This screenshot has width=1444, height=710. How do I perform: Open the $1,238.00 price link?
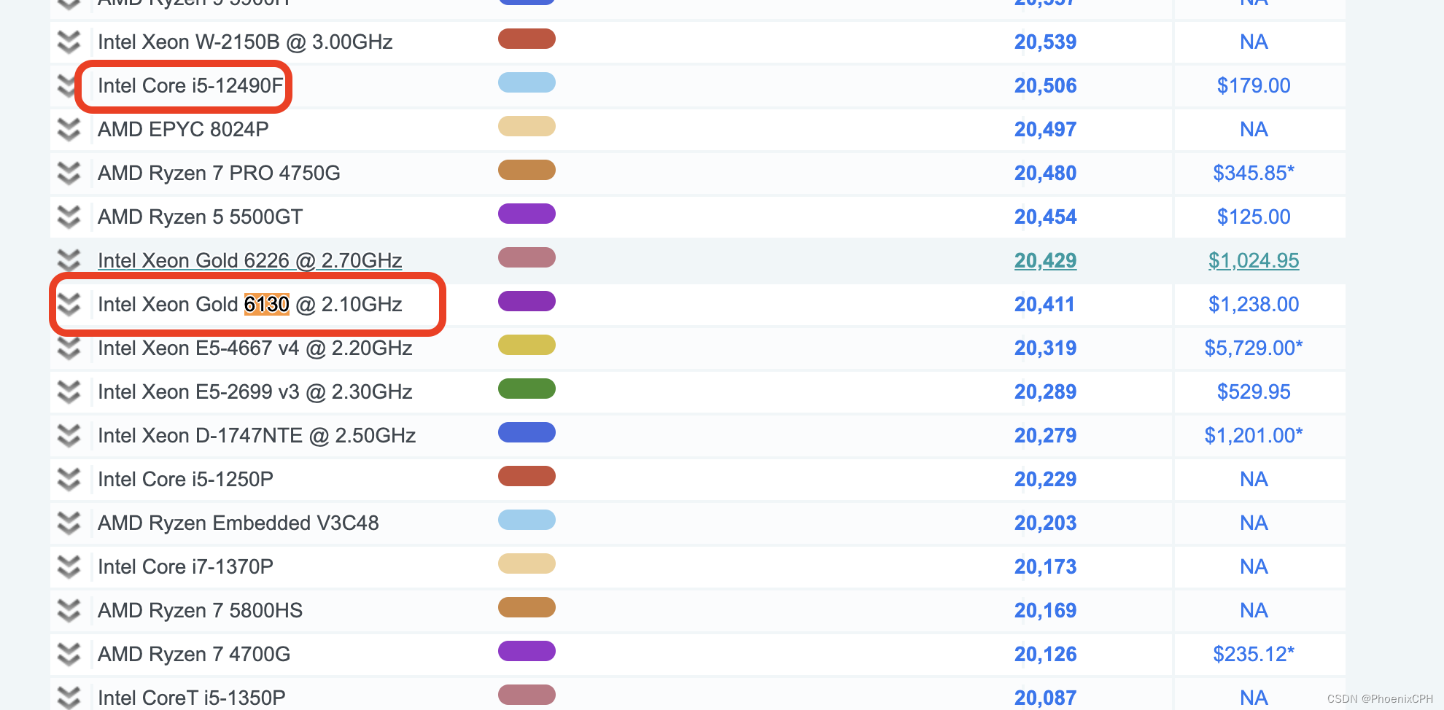point(1254,305)
